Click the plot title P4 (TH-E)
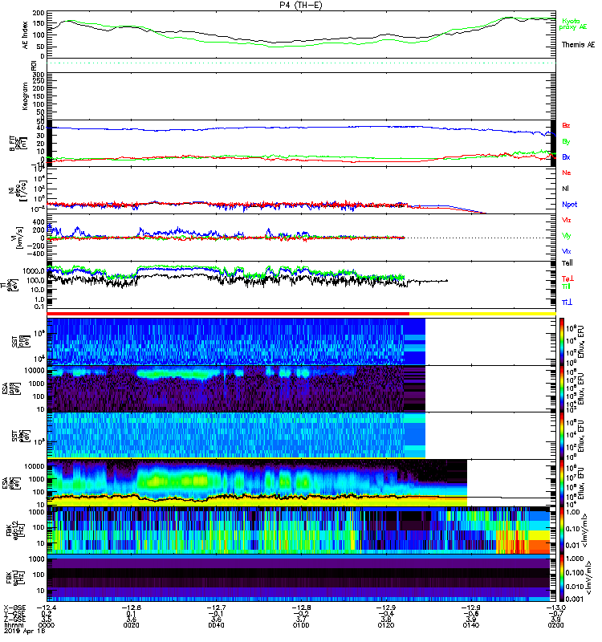Image resolution: width=602 pixels, height=642 pixels. [x=301, y=5]
